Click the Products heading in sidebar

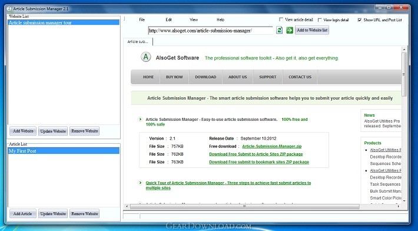click(x=373, y=143)
